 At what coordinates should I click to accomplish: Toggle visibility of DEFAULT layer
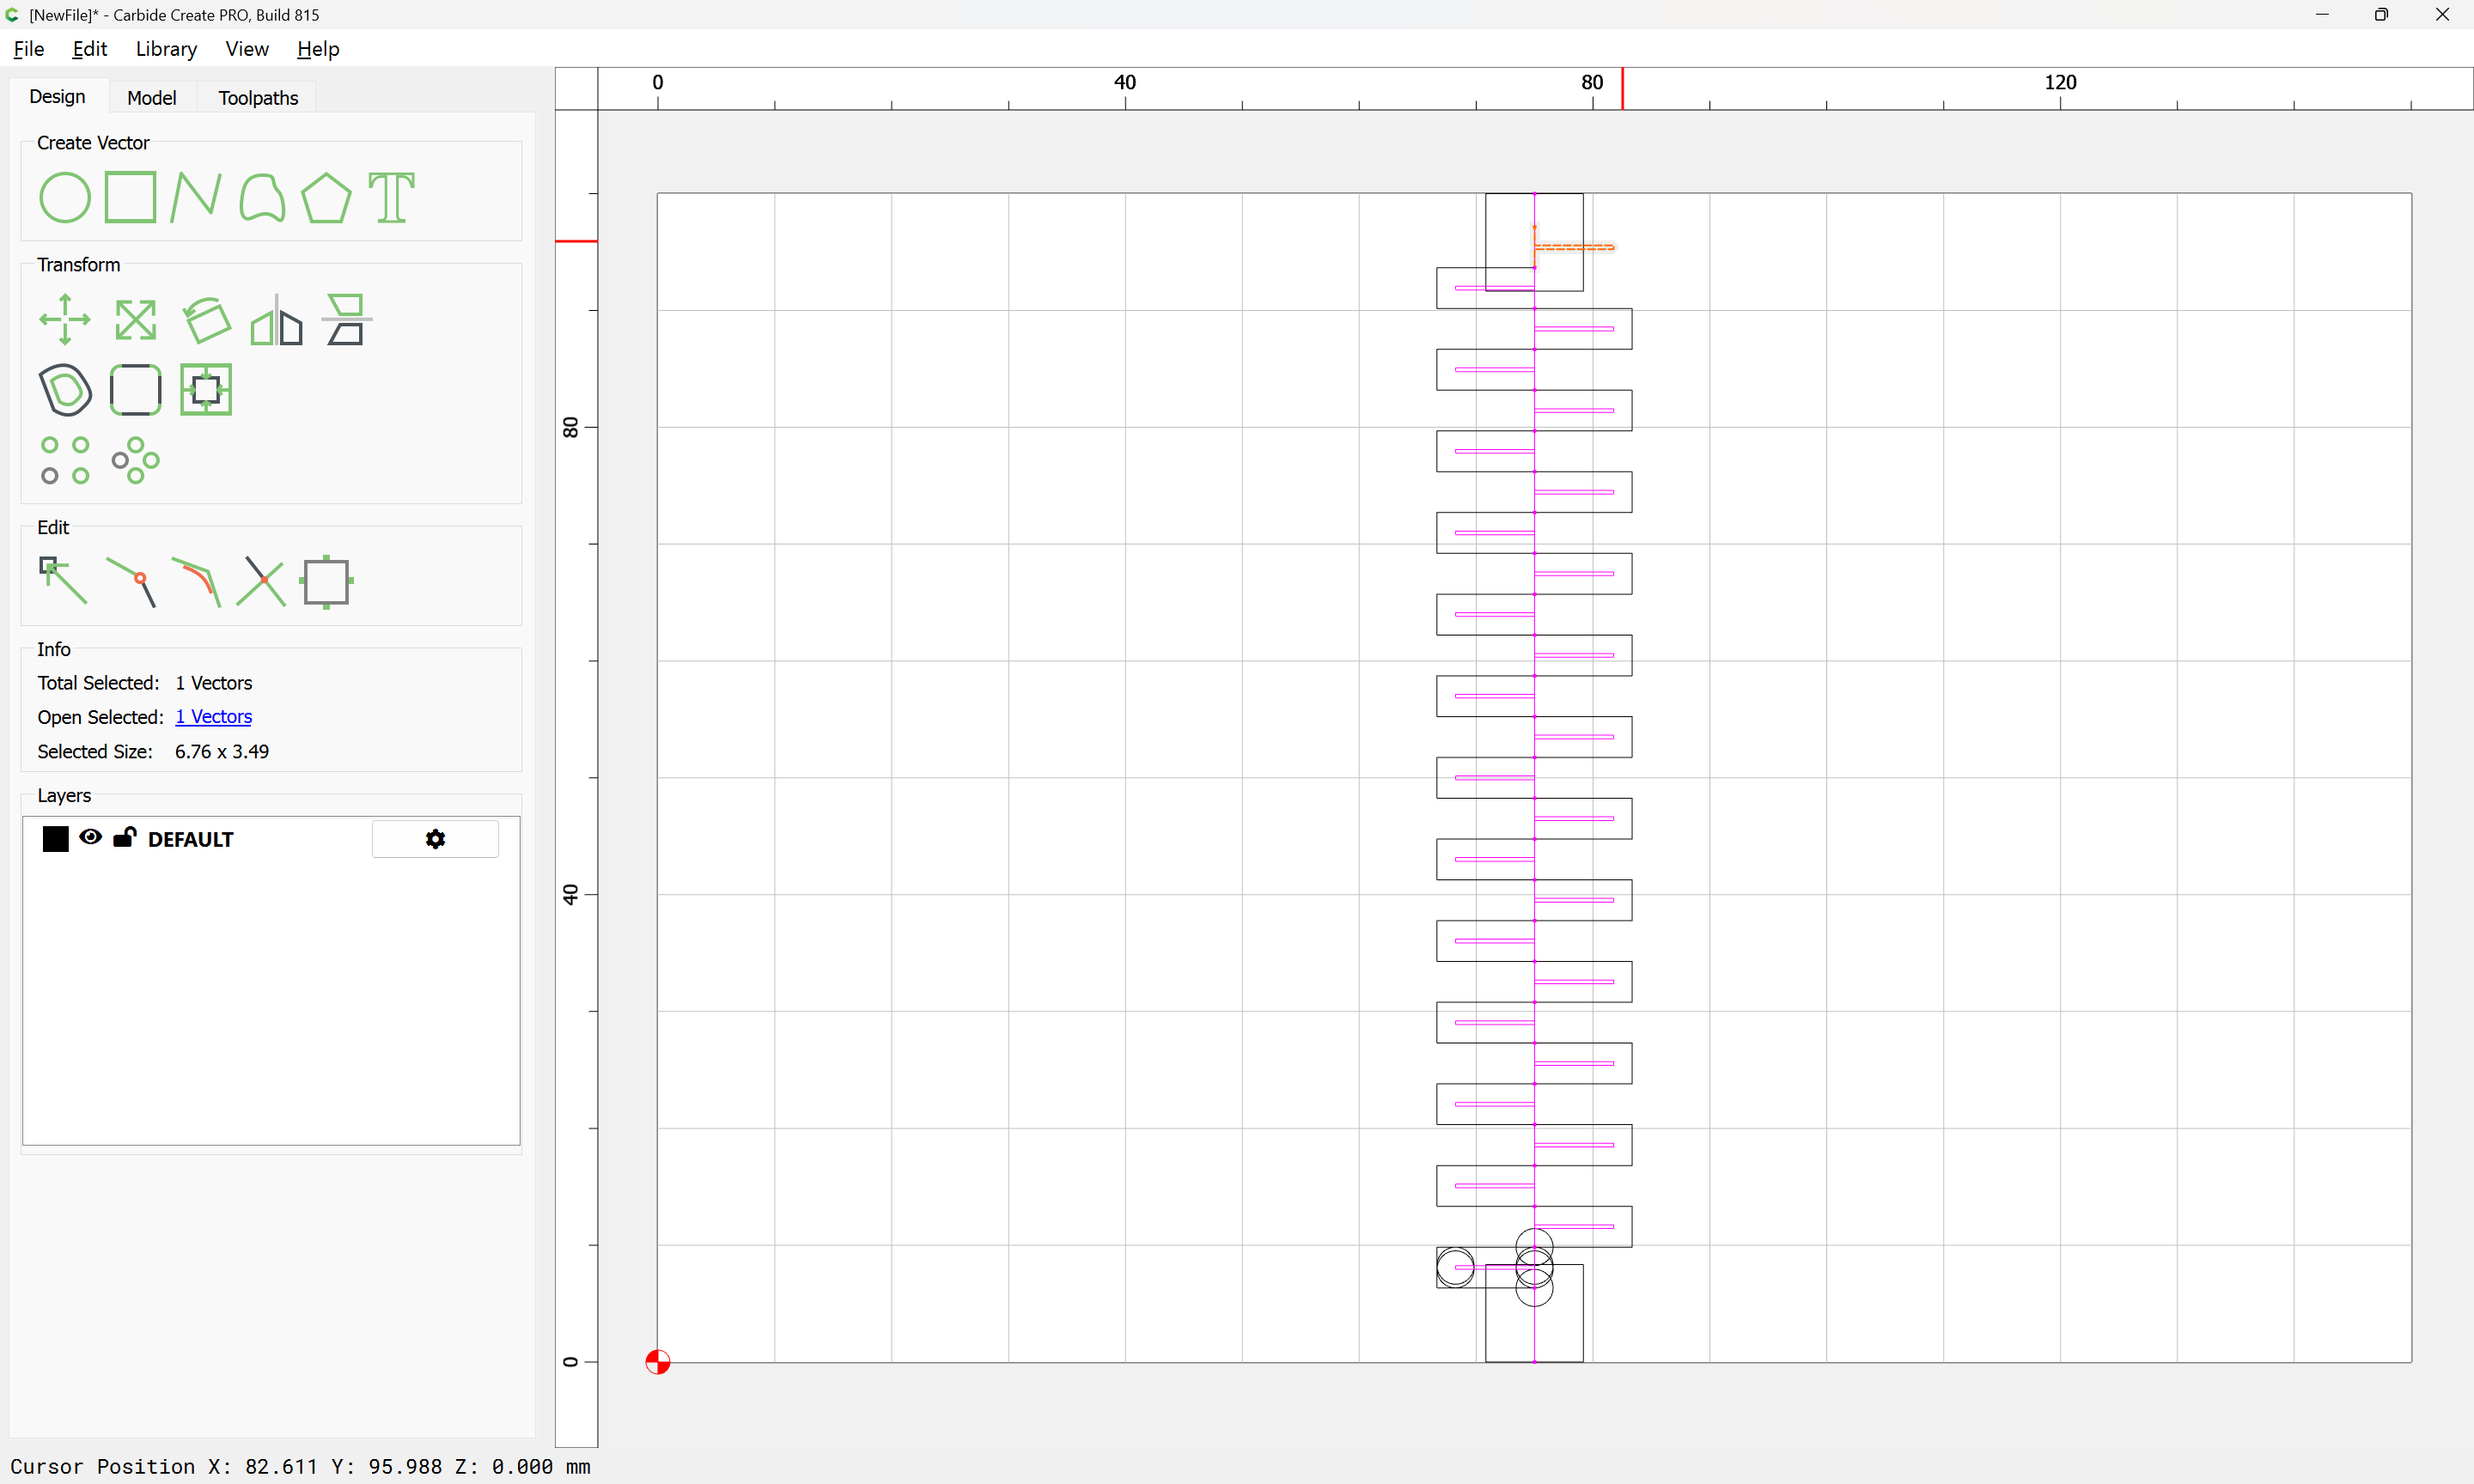(90, 837)
